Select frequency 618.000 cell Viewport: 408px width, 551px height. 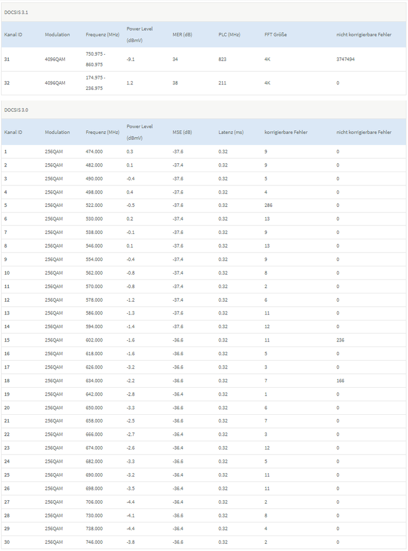[94, 354]
